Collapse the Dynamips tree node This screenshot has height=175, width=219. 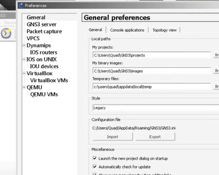pyautogui.click(x=24, y=45)
